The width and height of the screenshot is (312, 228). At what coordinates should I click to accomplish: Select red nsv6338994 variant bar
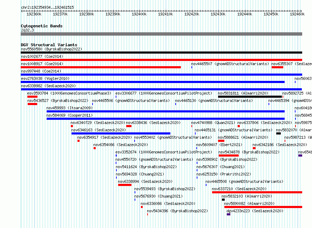(125, 185)
